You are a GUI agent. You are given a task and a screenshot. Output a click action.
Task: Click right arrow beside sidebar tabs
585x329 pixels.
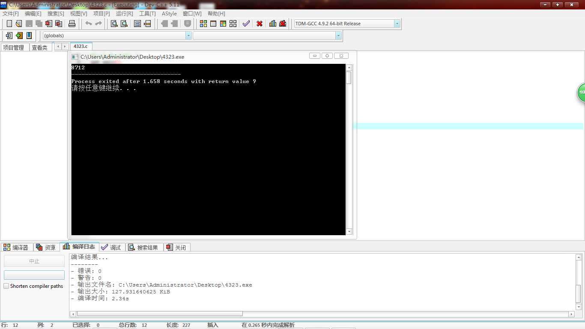(65, 46)
